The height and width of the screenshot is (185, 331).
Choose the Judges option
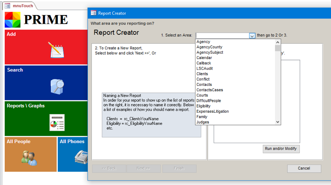coord(203,122)
